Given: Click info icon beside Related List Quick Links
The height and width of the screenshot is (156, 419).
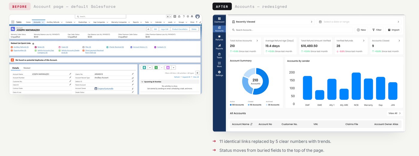Looking at the screenshot, I should pos(33,44).
